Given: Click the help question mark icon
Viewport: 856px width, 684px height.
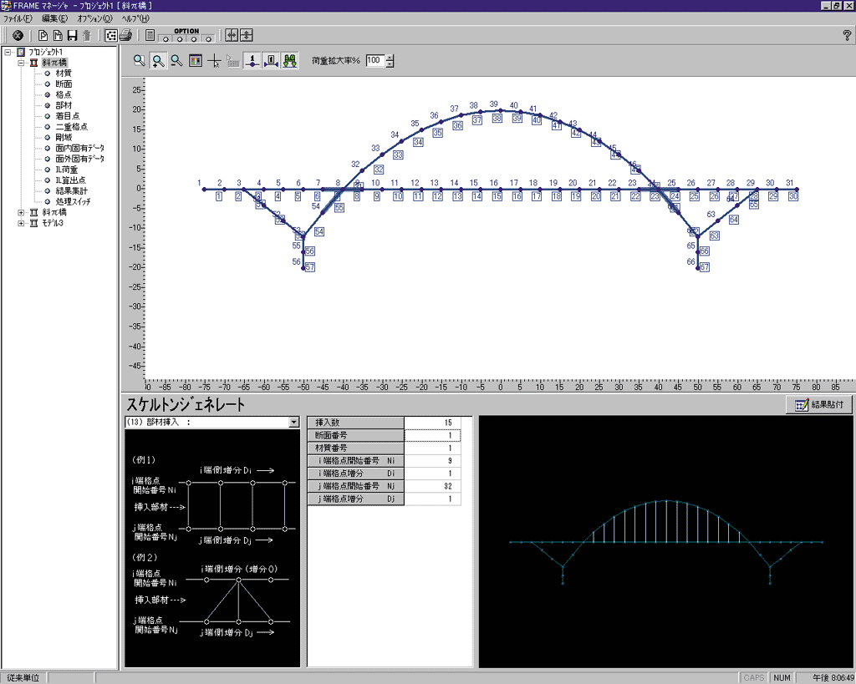Looking at the screenshot, I should pos(846,36).
